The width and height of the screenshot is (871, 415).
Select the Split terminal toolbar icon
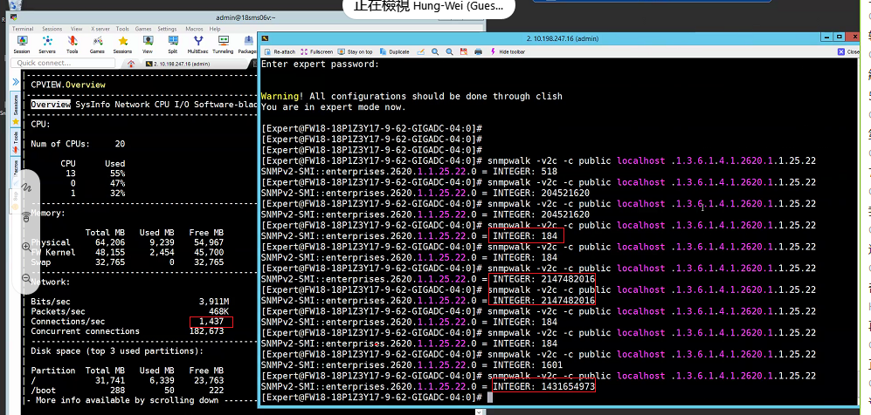coord(173,44)
